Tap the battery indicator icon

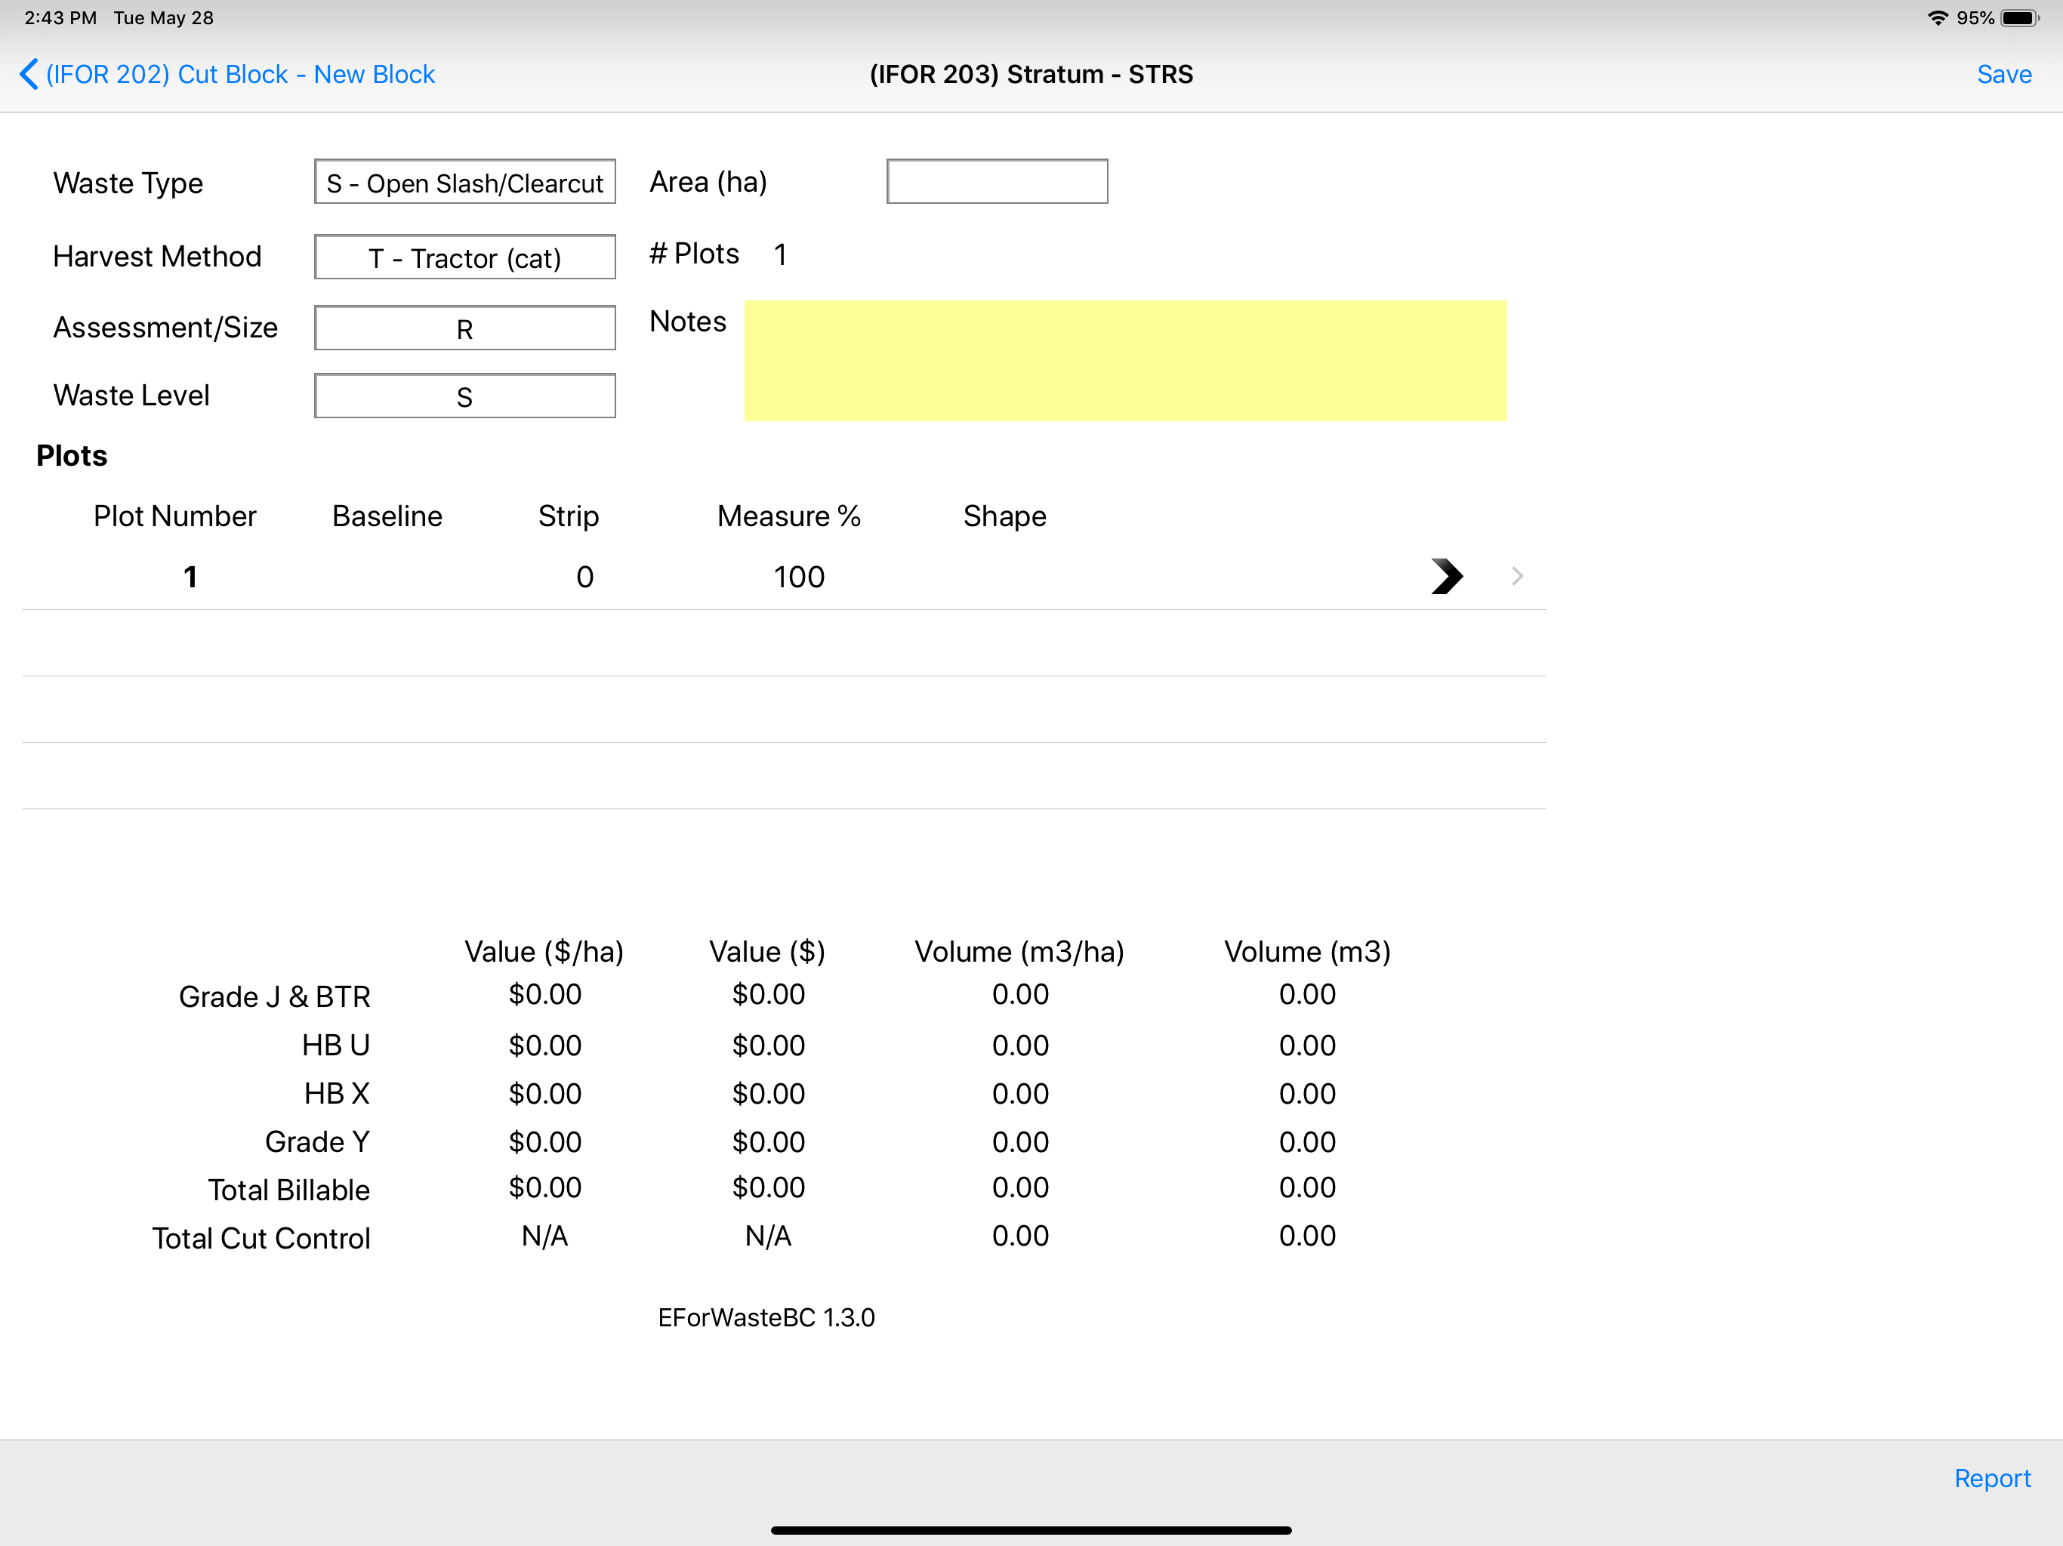coord(2020,17)
